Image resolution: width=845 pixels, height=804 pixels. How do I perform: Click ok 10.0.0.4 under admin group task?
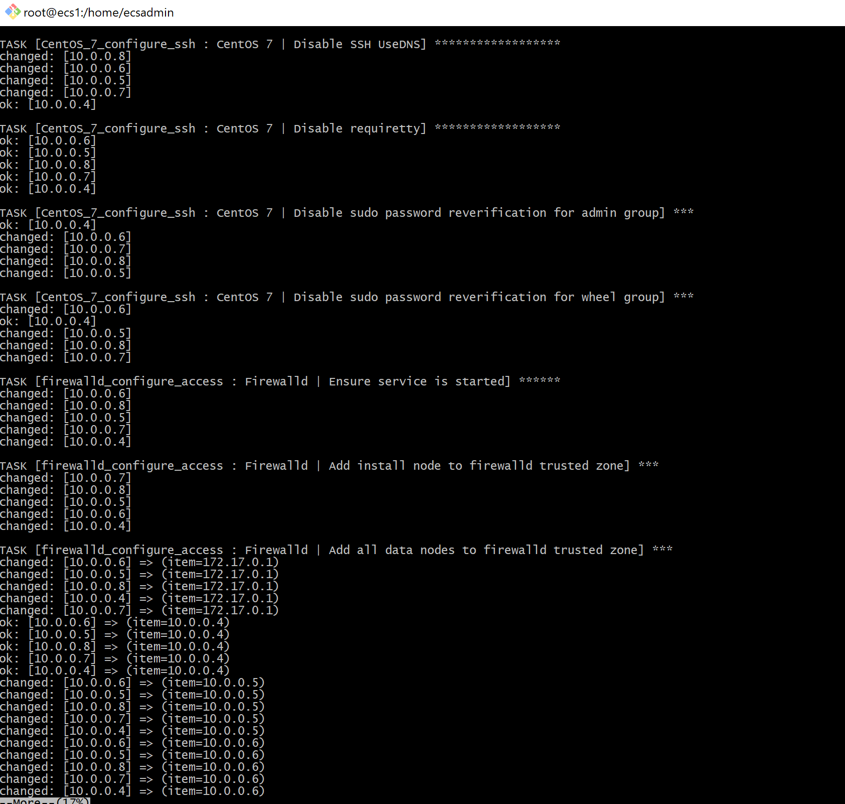pyautogui.click(x=48, y=225)
